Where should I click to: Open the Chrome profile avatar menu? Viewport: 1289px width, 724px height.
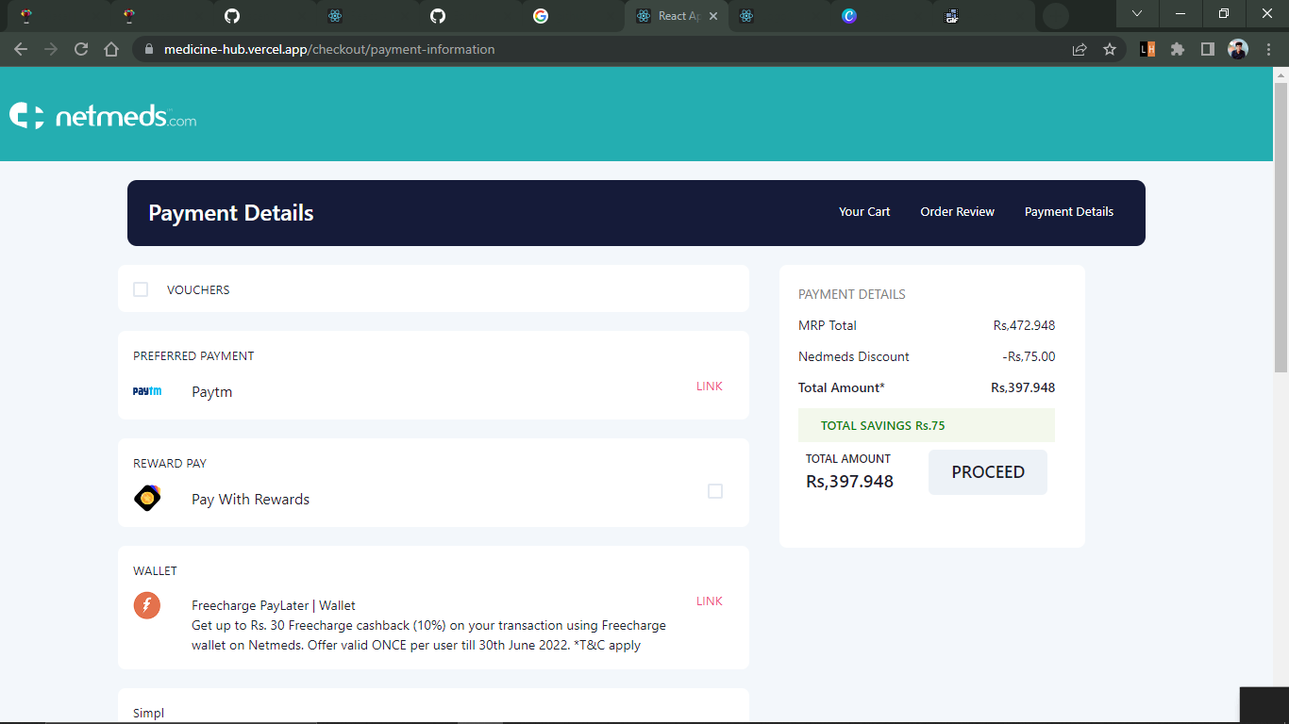click(1237, 48)
